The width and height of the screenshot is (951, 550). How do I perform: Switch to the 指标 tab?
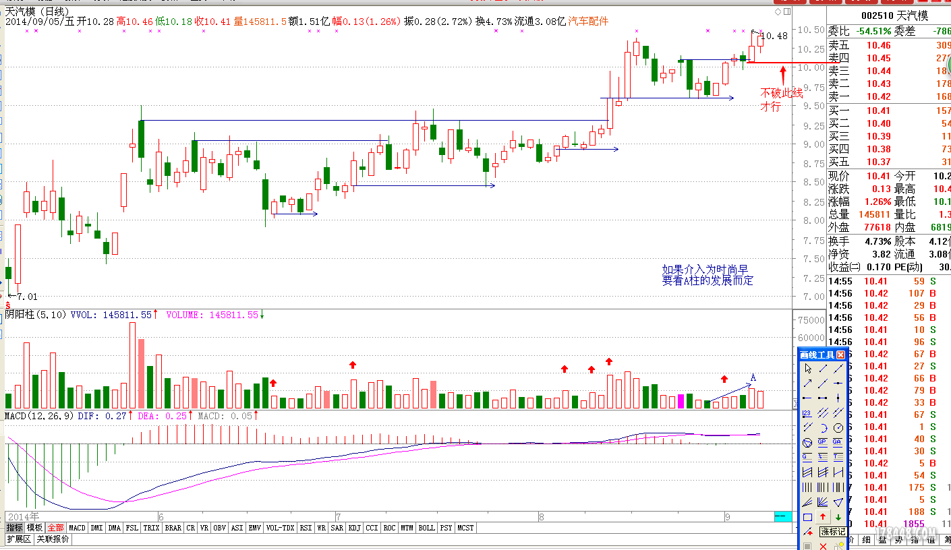click(x=15, y=528)
